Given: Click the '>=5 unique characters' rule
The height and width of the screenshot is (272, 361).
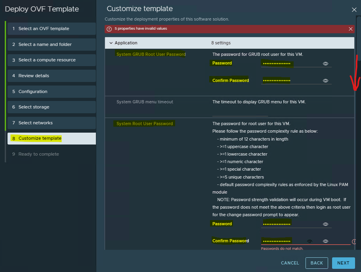Looking at the screenshot, I should [241, 177].
